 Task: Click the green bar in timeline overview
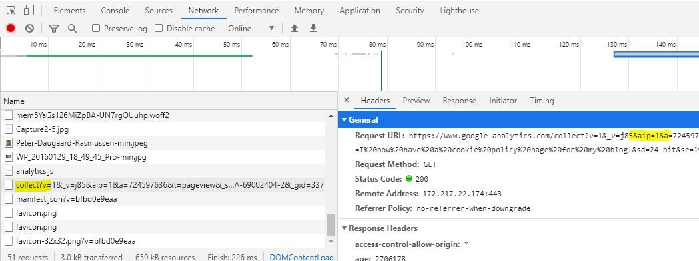[x=139, y=55]
